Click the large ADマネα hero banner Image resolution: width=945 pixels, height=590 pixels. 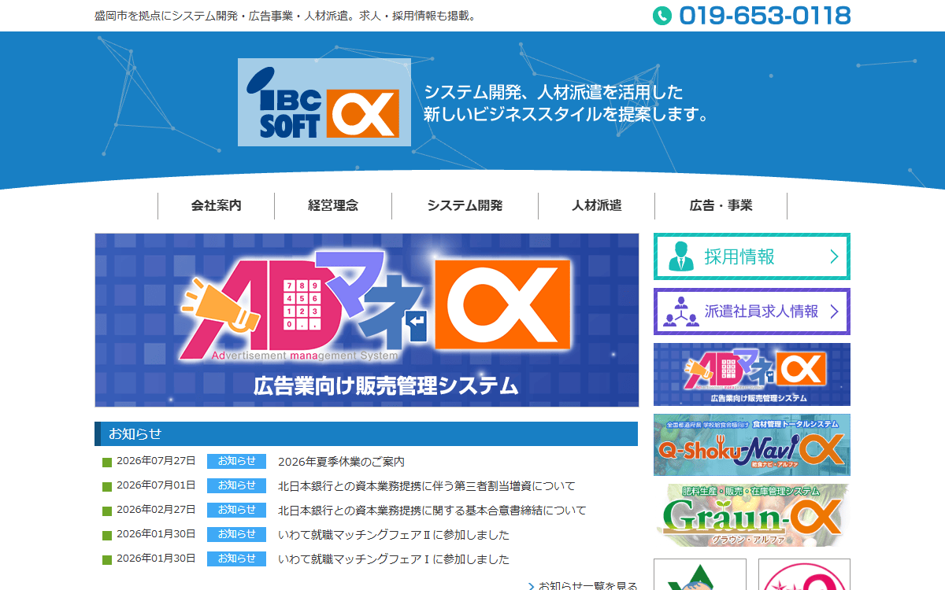point(367,320)
